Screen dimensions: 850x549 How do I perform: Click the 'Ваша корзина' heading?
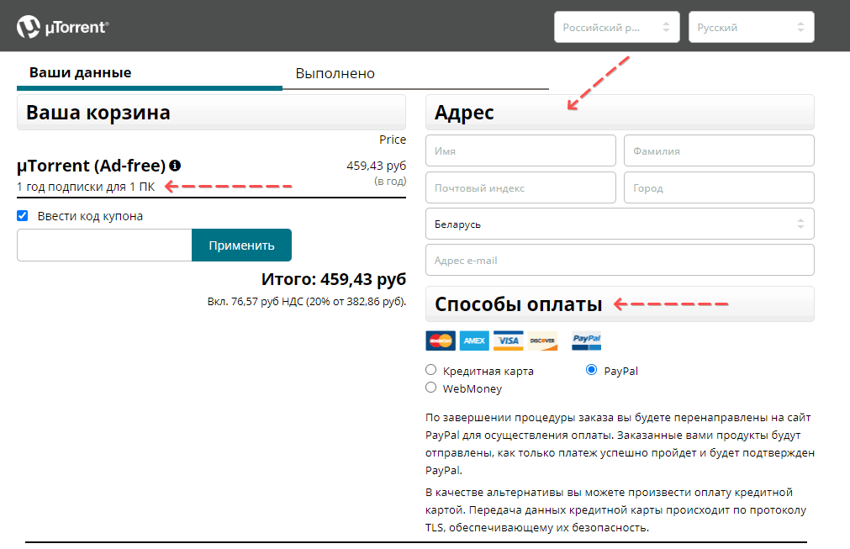coord(98,113)
